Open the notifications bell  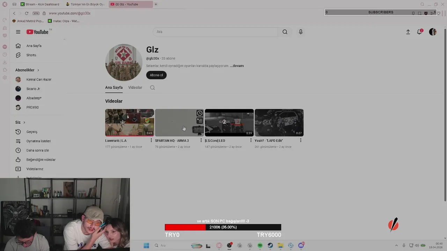(x=419, y=32)
